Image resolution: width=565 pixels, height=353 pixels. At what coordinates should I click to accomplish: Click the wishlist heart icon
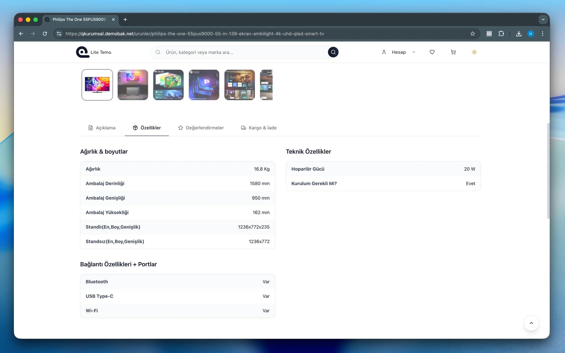click(432, 52)
